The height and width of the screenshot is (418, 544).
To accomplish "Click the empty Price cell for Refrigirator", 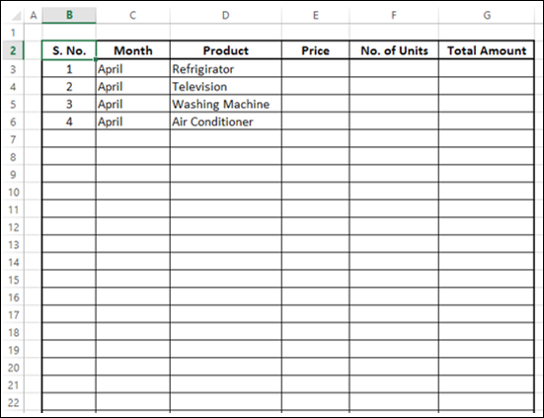I will [x=315, y=69].
